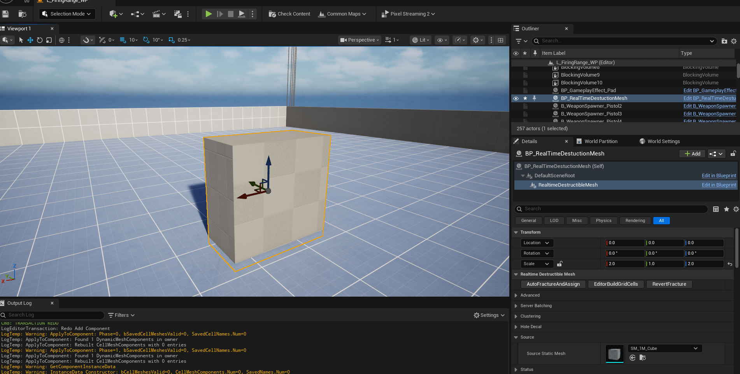Toggle visibility eye for BP_RealTimeDestuctionMesh
740x374 pixels.
click(x=516, y=98)
